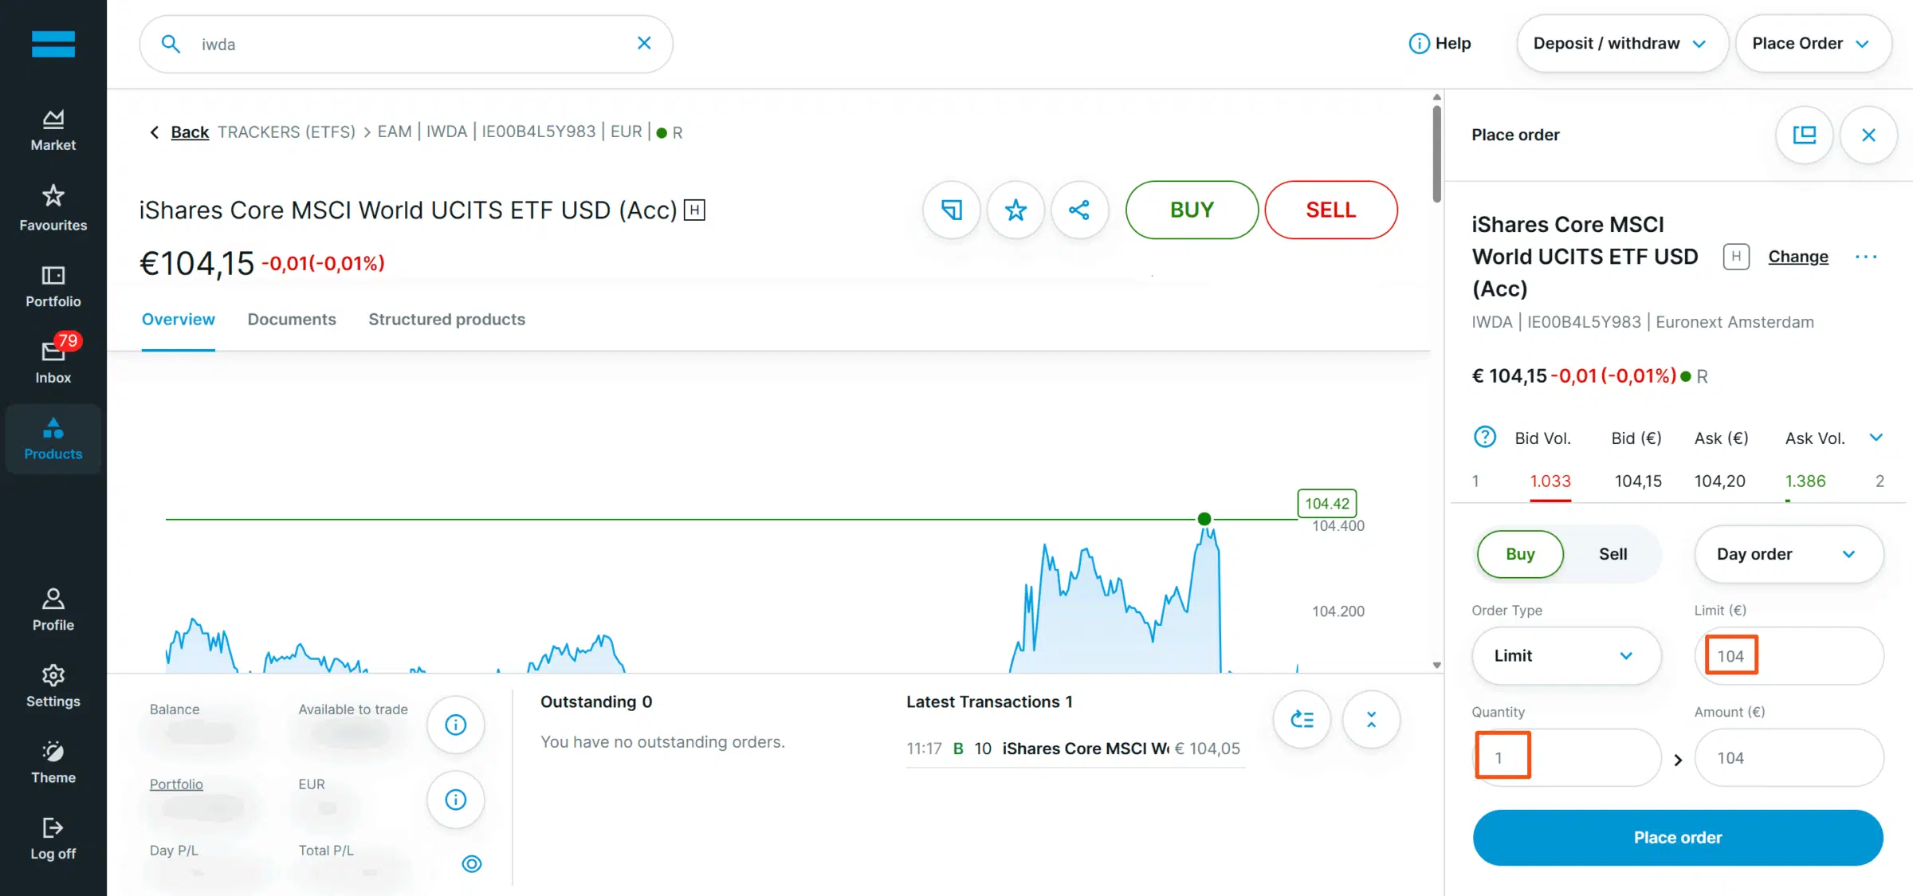Set a price alert for IWDA
1913x896 pixels.
(952, 210)
